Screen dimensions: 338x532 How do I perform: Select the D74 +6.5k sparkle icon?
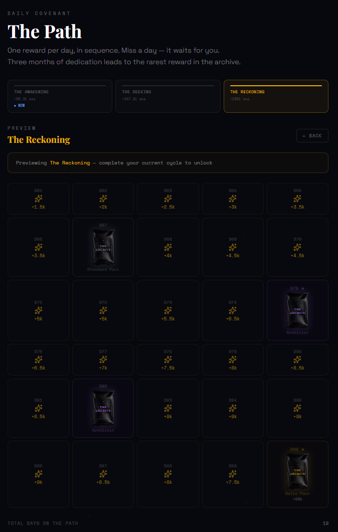(233, 310)
